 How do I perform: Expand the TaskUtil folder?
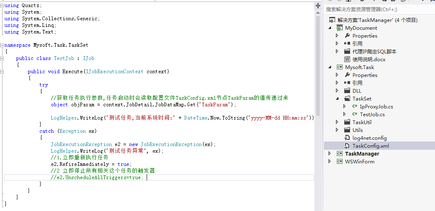point(337,122)
